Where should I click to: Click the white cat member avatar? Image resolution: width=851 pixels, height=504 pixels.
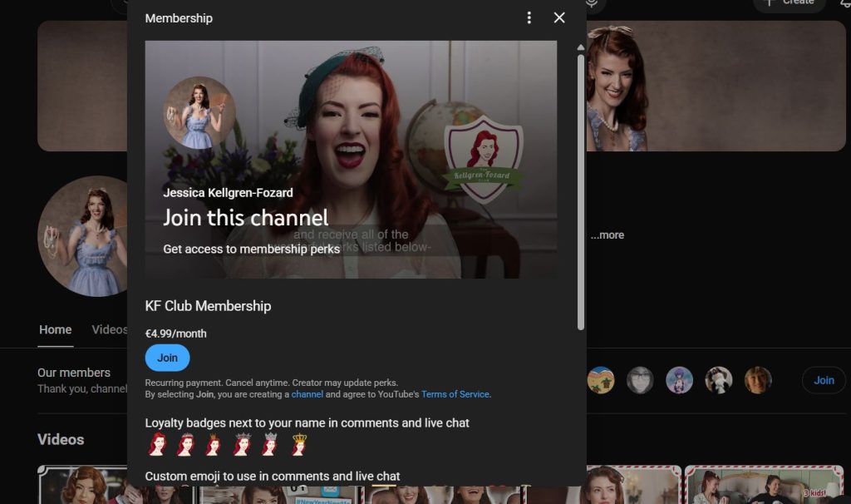(719, 380)
